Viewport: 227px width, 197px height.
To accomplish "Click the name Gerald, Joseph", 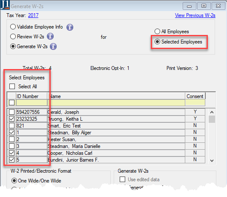I will point(63,112).
